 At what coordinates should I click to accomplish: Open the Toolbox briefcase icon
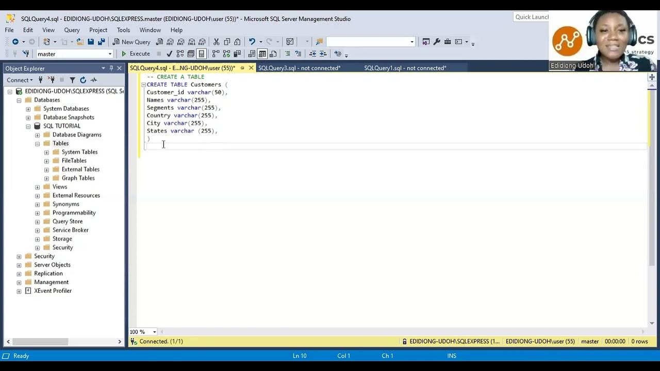tap(448, 42)
